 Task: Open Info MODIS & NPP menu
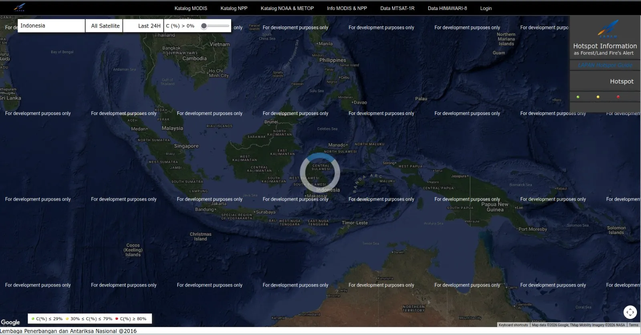[347, 8]
